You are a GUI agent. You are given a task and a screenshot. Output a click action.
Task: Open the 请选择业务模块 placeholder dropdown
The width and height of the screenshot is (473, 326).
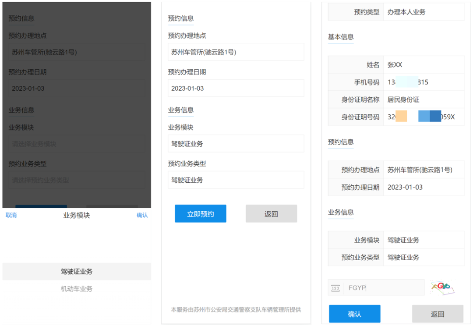[x=77, y=144]
